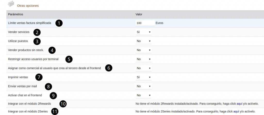Click the number 10 callout badge

tap(63, 104)
